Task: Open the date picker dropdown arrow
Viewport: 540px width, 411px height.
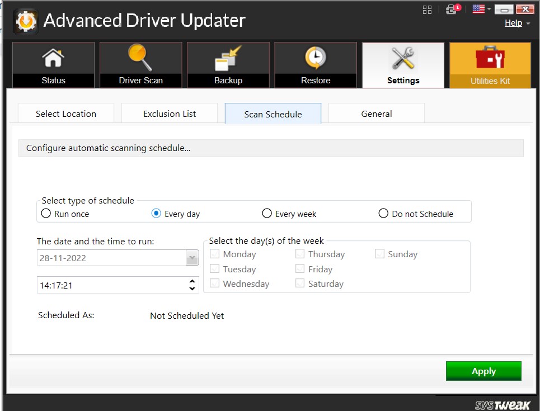Action: (192, 258)
